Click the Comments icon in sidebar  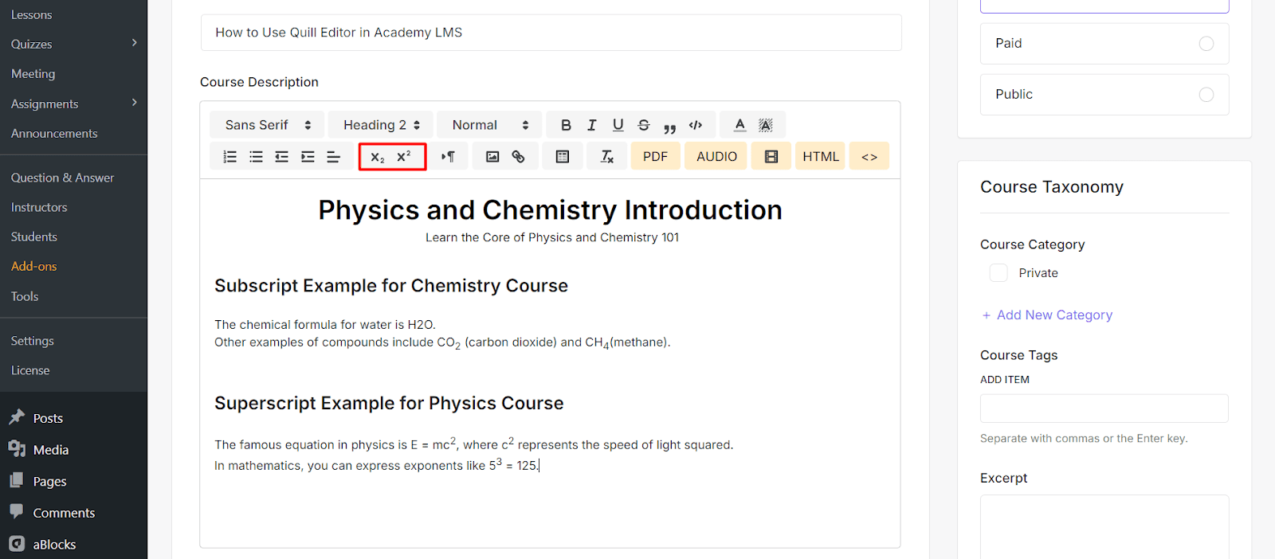[x=17, y=512]
